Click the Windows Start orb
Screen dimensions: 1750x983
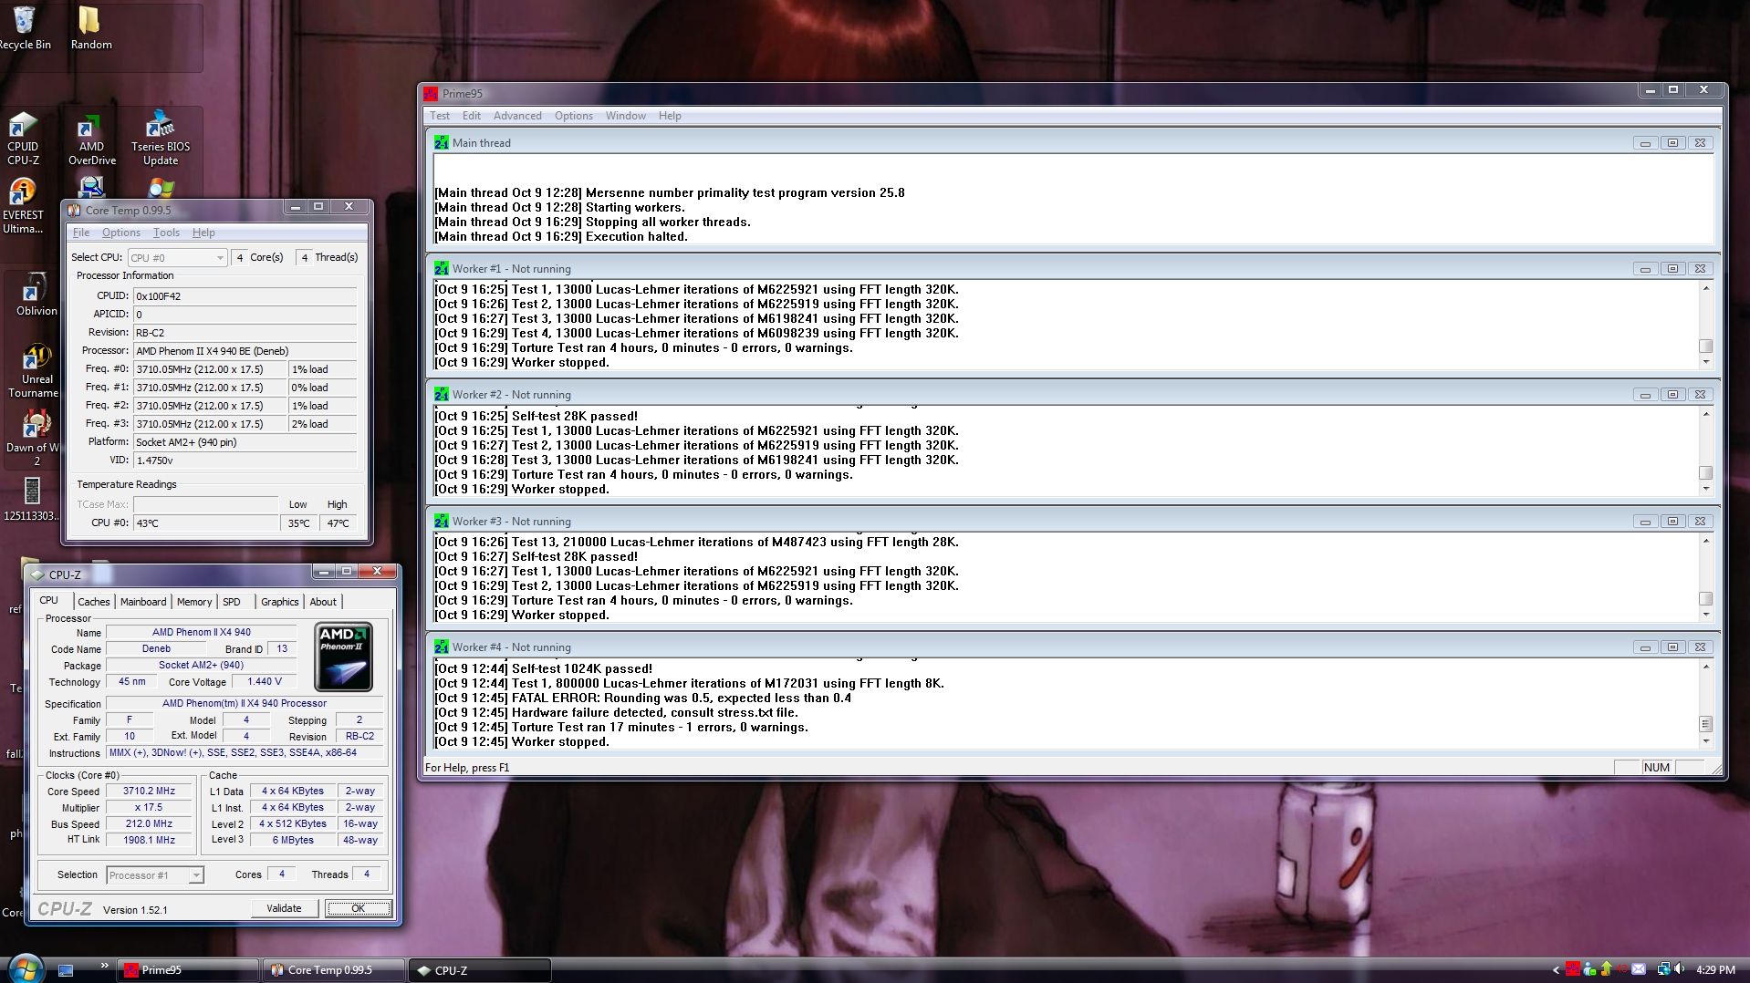[x=25, y=968]
